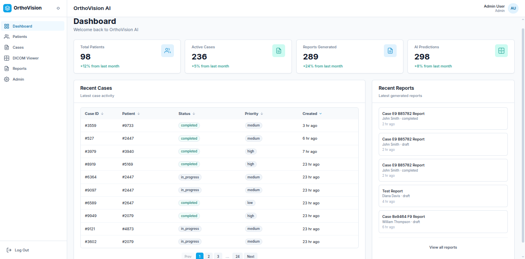The image size is (525, 259).
Task: Click the Active Cases document icon
Action: (279, 51)
